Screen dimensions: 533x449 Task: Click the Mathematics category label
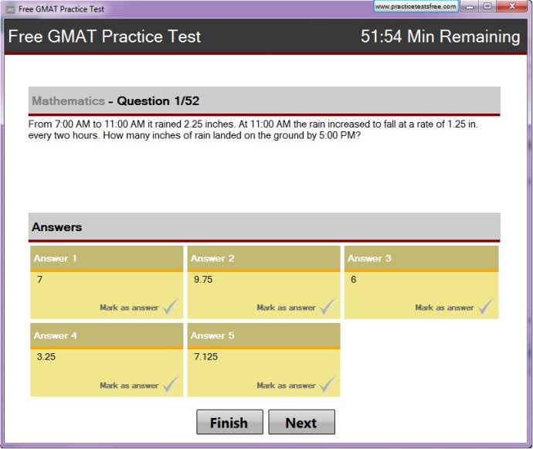point(68,101)
